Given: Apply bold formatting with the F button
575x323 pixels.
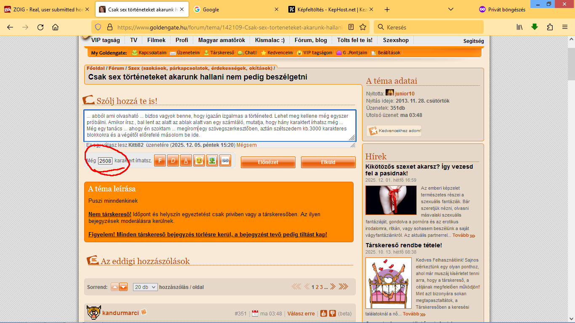Looking at the screenshot, I should [x=160, y=161].
